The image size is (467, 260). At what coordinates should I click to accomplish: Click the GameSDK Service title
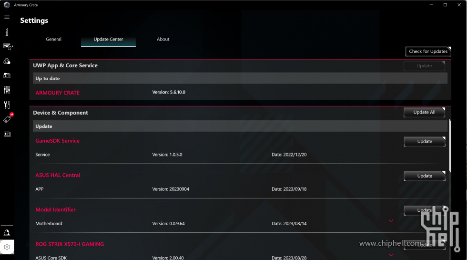58,141
